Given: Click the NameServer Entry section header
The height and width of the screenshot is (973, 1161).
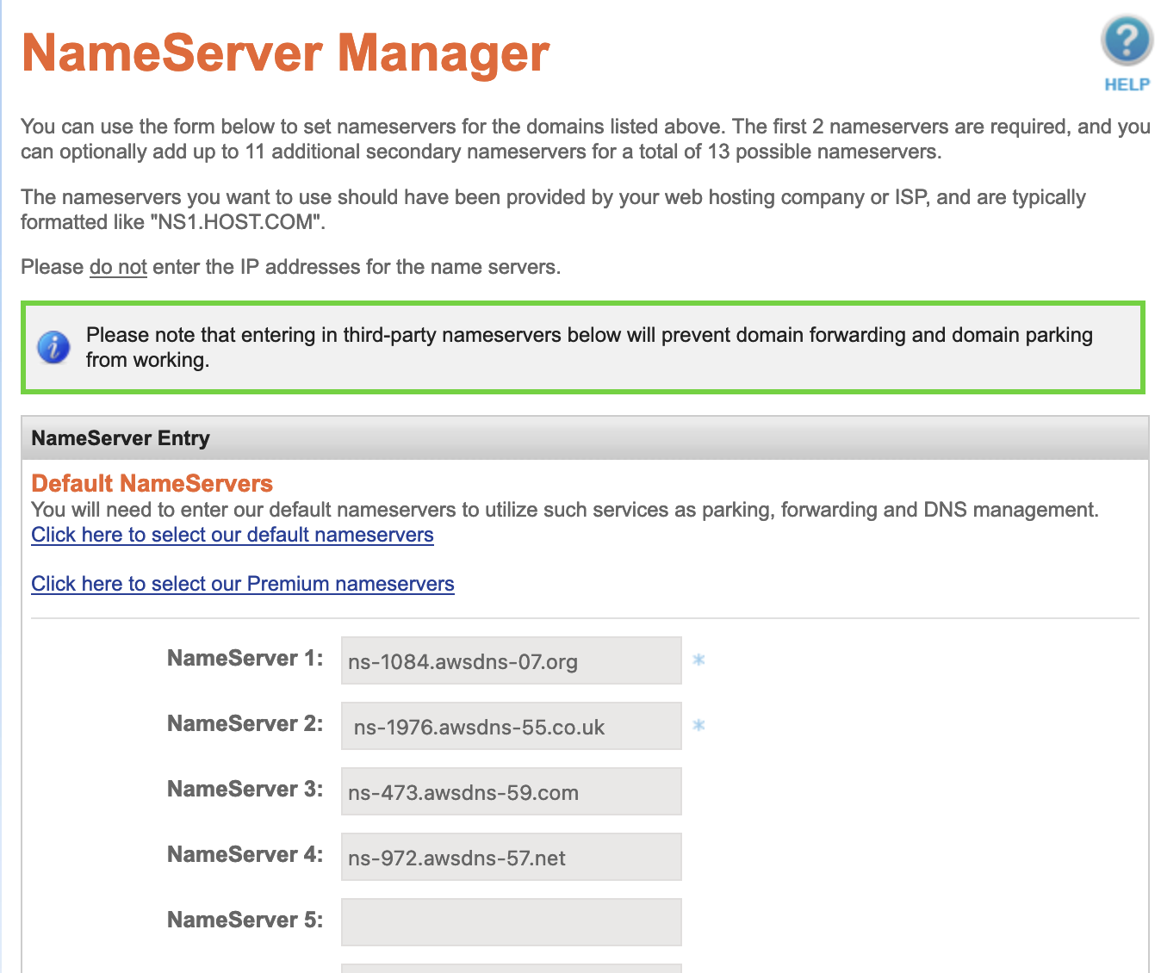Looking at the screenshot, I should (121, 438).
